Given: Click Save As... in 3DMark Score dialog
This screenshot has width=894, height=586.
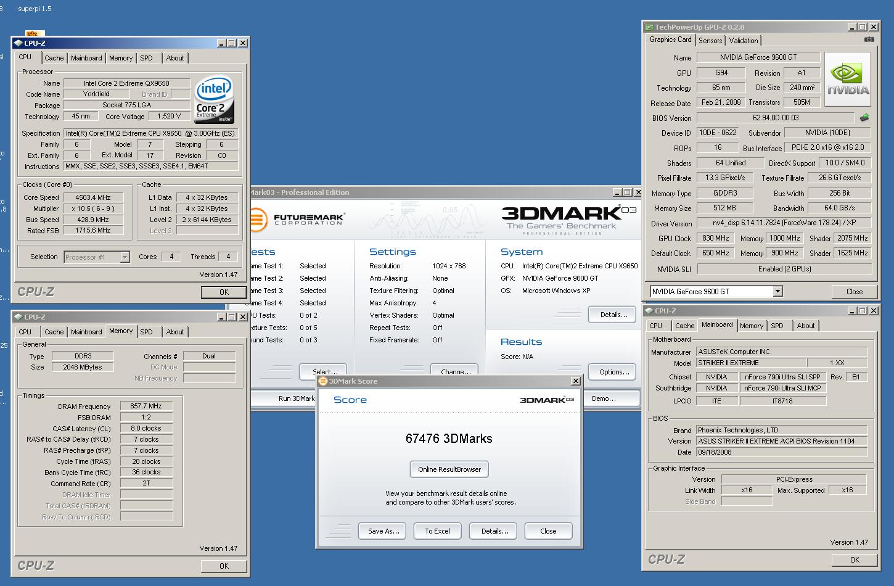Looking at the screenshot, I should pos(383,531).
